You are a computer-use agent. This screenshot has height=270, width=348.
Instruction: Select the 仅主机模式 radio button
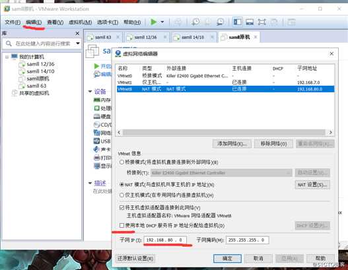coord(122,195)
